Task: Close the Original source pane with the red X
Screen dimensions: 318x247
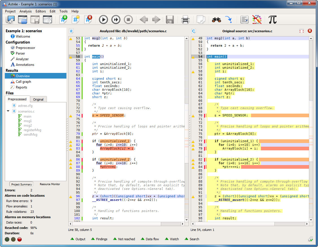Action: (x=310, y=31)
